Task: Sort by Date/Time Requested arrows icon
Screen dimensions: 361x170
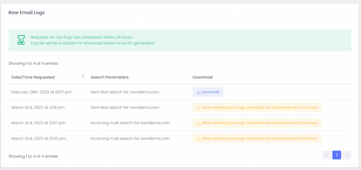Action: [84, 77]
